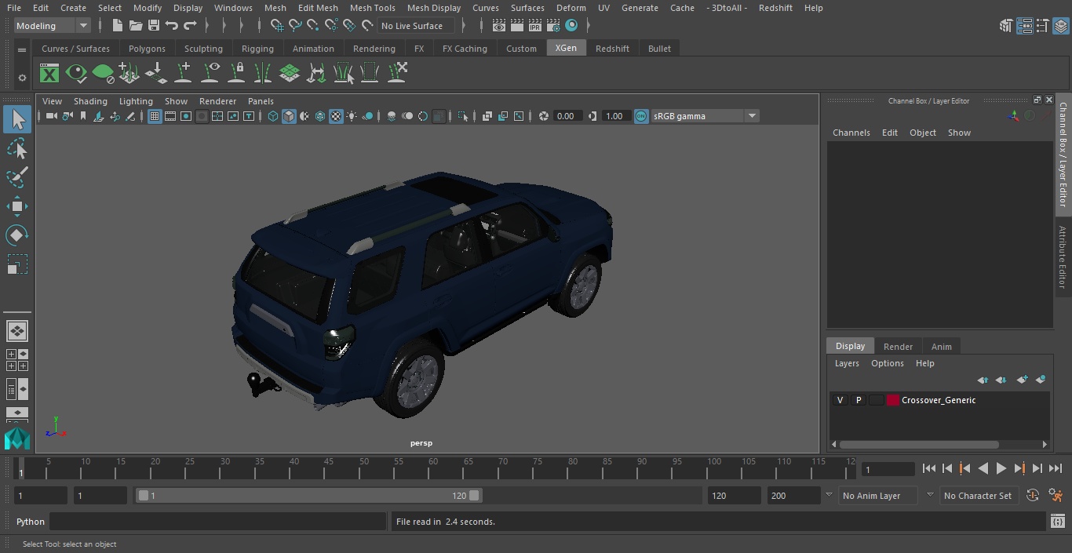Viewport: 1072px width, 553px height.
Task: Select the Lasso tool in toolbox
Action: pyautogui.click(x=17, y=148)
